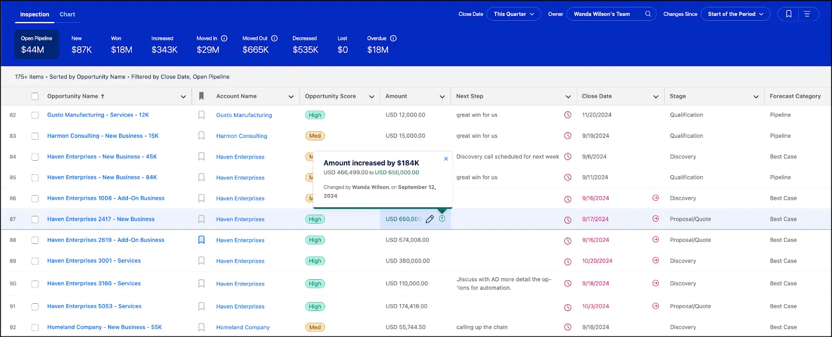Check the Haven Enterprises 5053 - Services row
Screen dimensions: 832x337
(x=35, y=307)
